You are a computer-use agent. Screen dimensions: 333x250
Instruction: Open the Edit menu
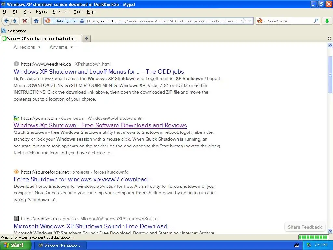(x=16, y=12)
